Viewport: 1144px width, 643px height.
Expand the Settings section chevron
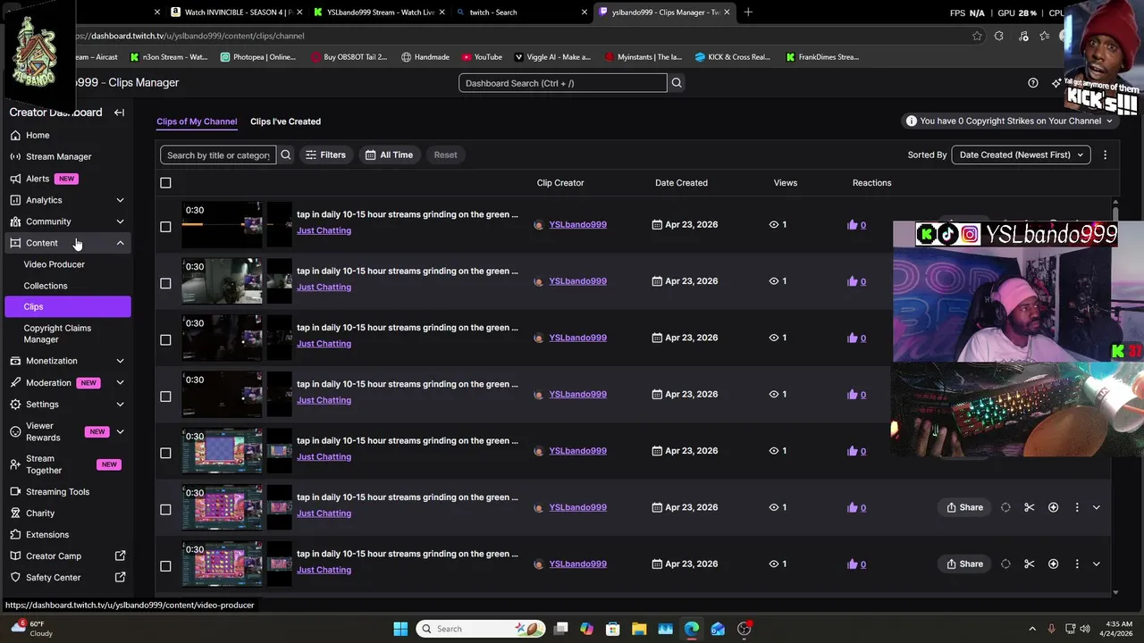[x=120, y=405]
